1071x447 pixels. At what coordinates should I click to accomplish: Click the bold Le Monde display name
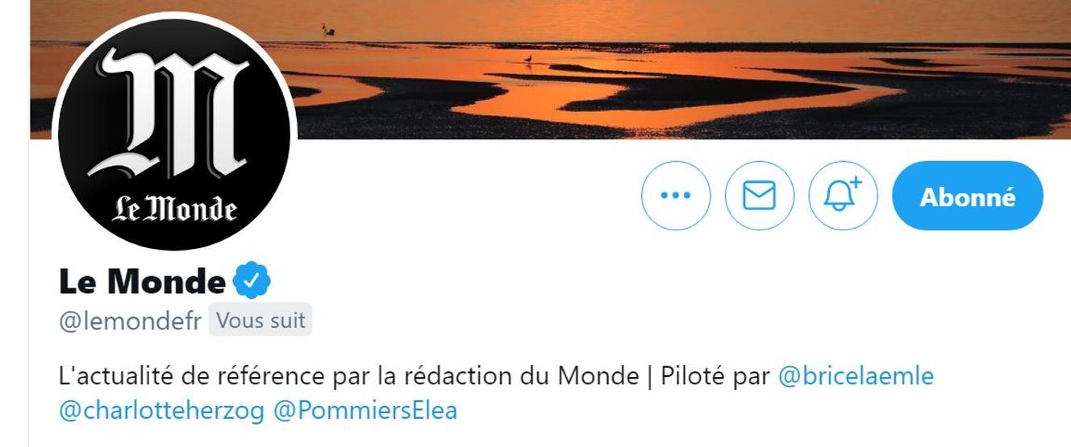tap(142, 281)
